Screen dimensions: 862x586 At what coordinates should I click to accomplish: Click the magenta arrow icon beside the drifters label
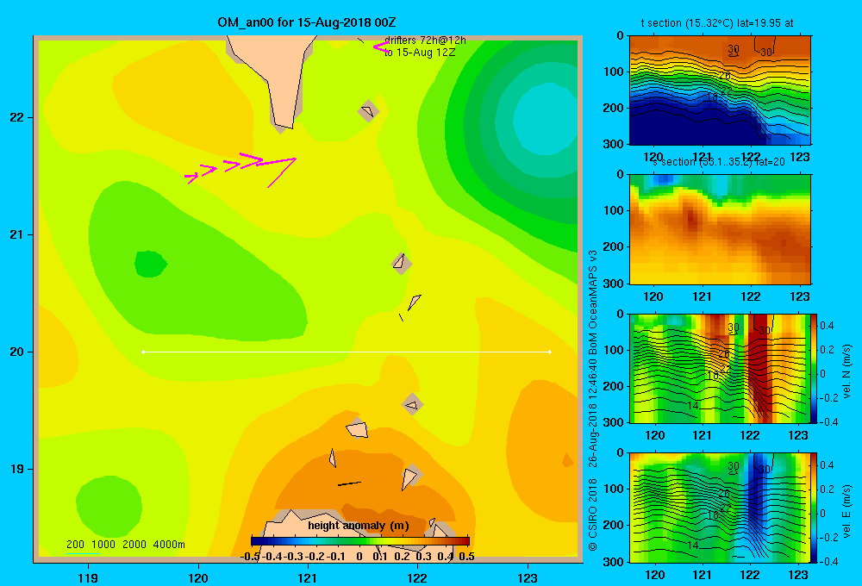380,47
